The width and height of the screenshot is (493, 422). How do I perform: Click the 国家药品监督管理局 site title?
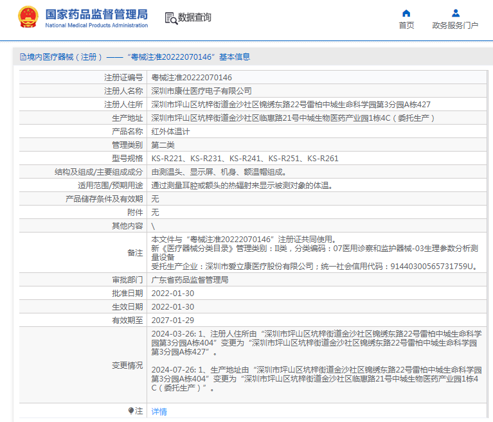pos(96,15)
